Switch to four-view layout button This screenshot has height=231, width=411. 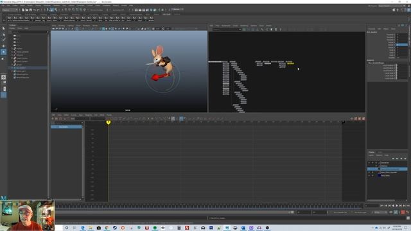pyautogui.click(x=3, y=83)
